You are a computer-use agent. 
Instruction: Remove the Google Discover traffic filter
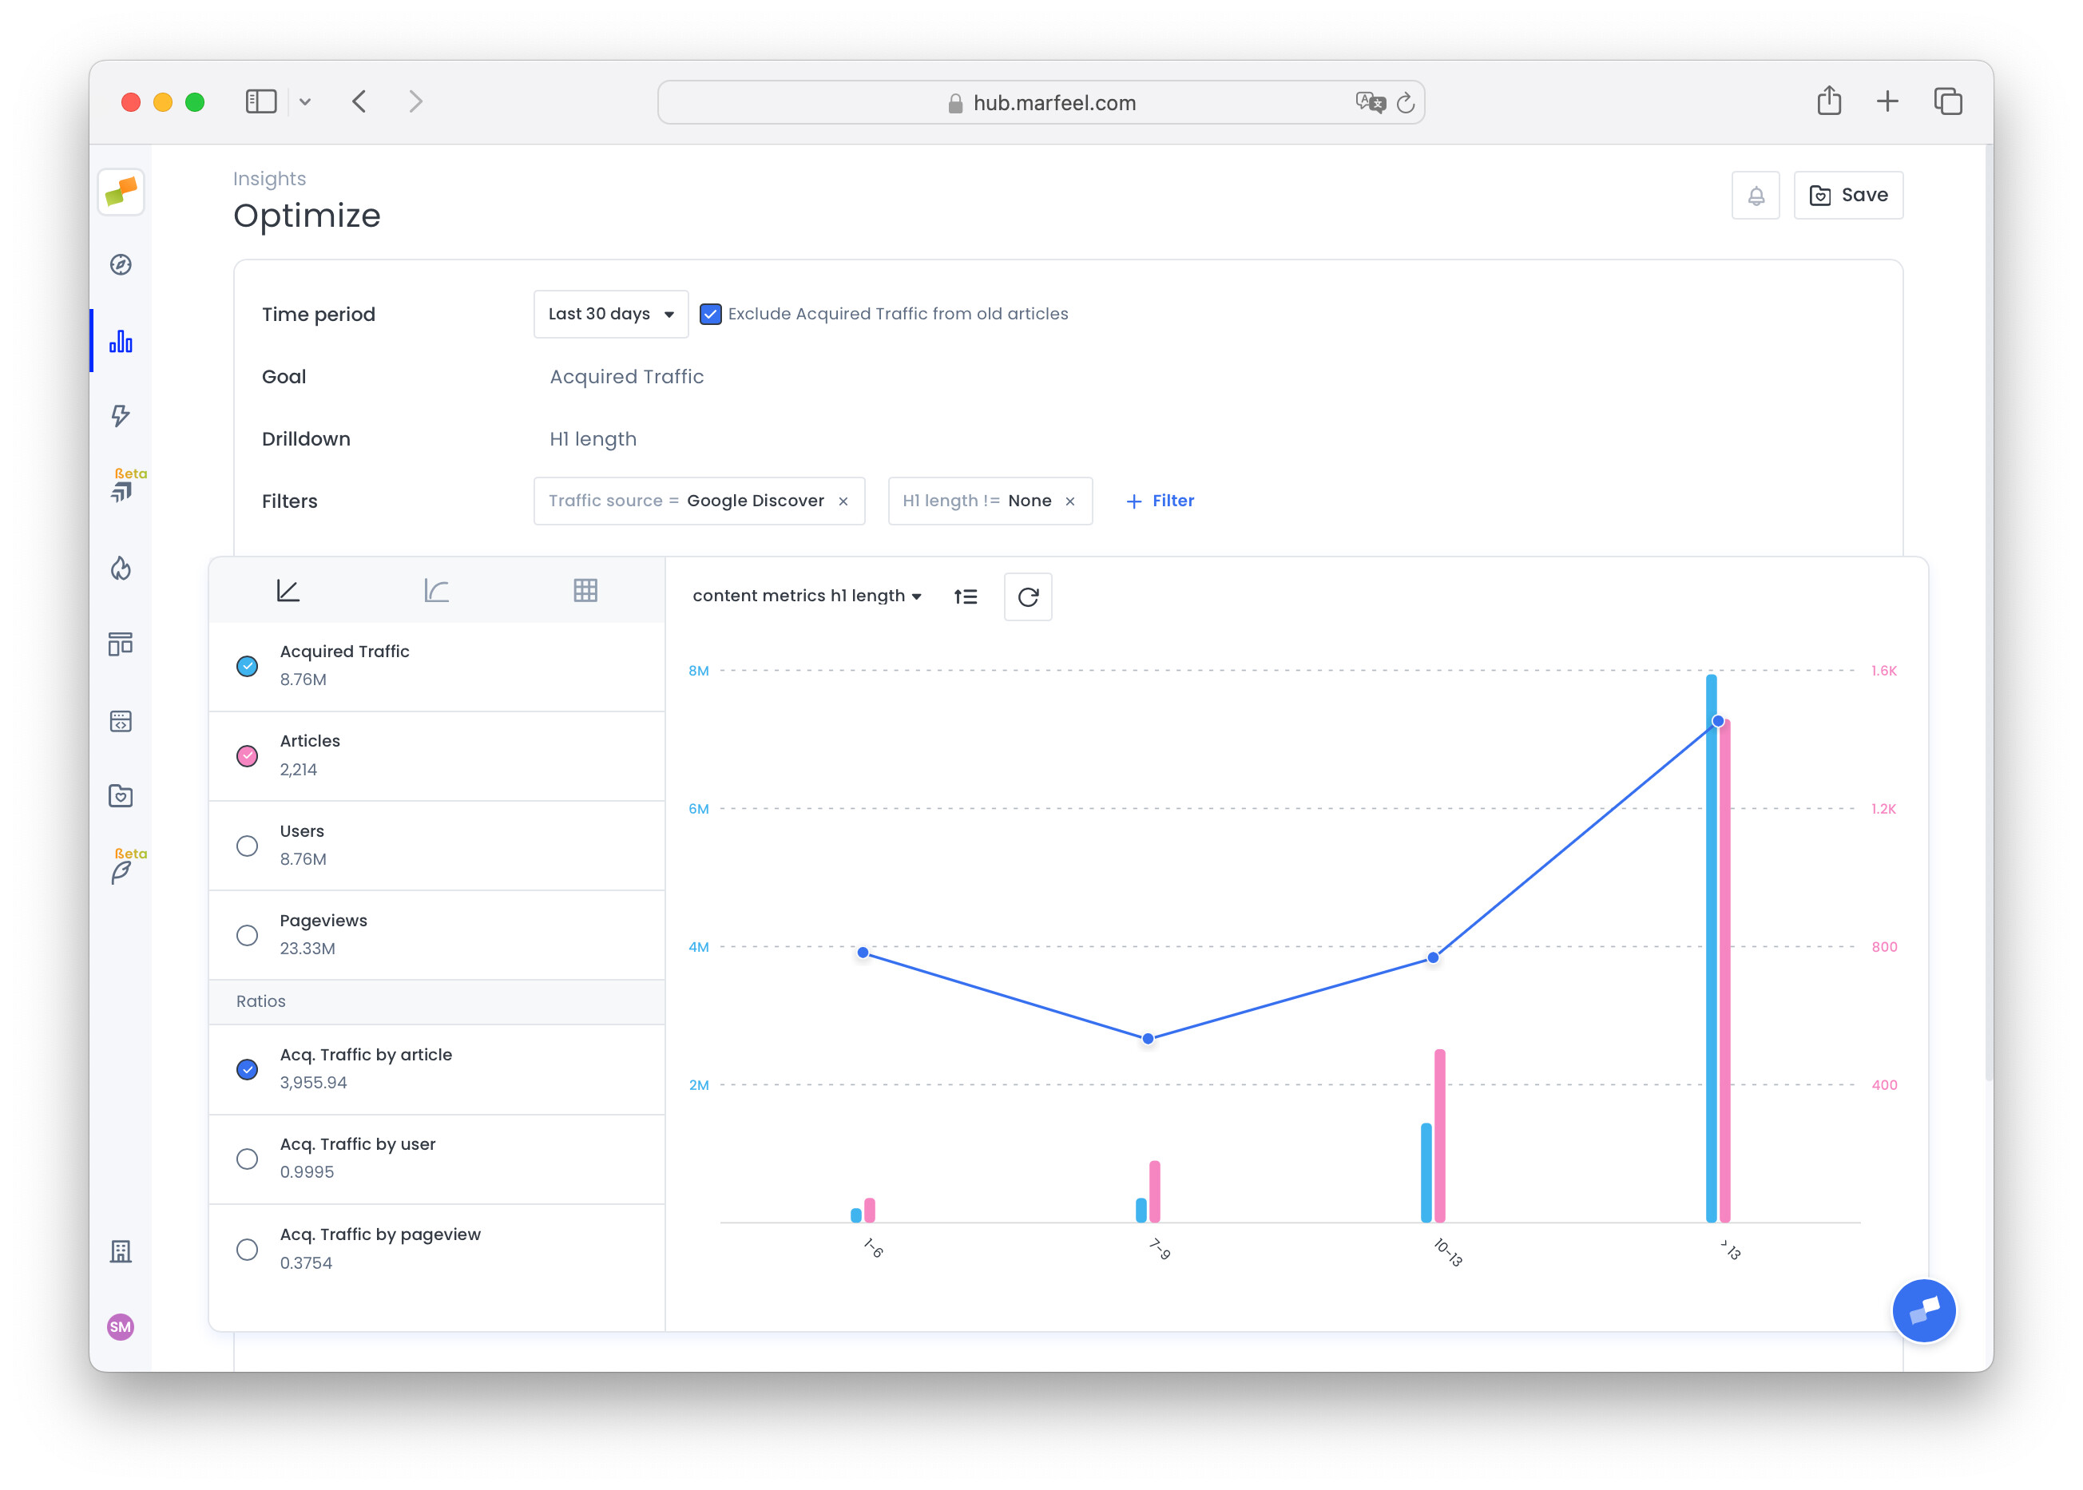pyautogui.click(x=843, y=502)
